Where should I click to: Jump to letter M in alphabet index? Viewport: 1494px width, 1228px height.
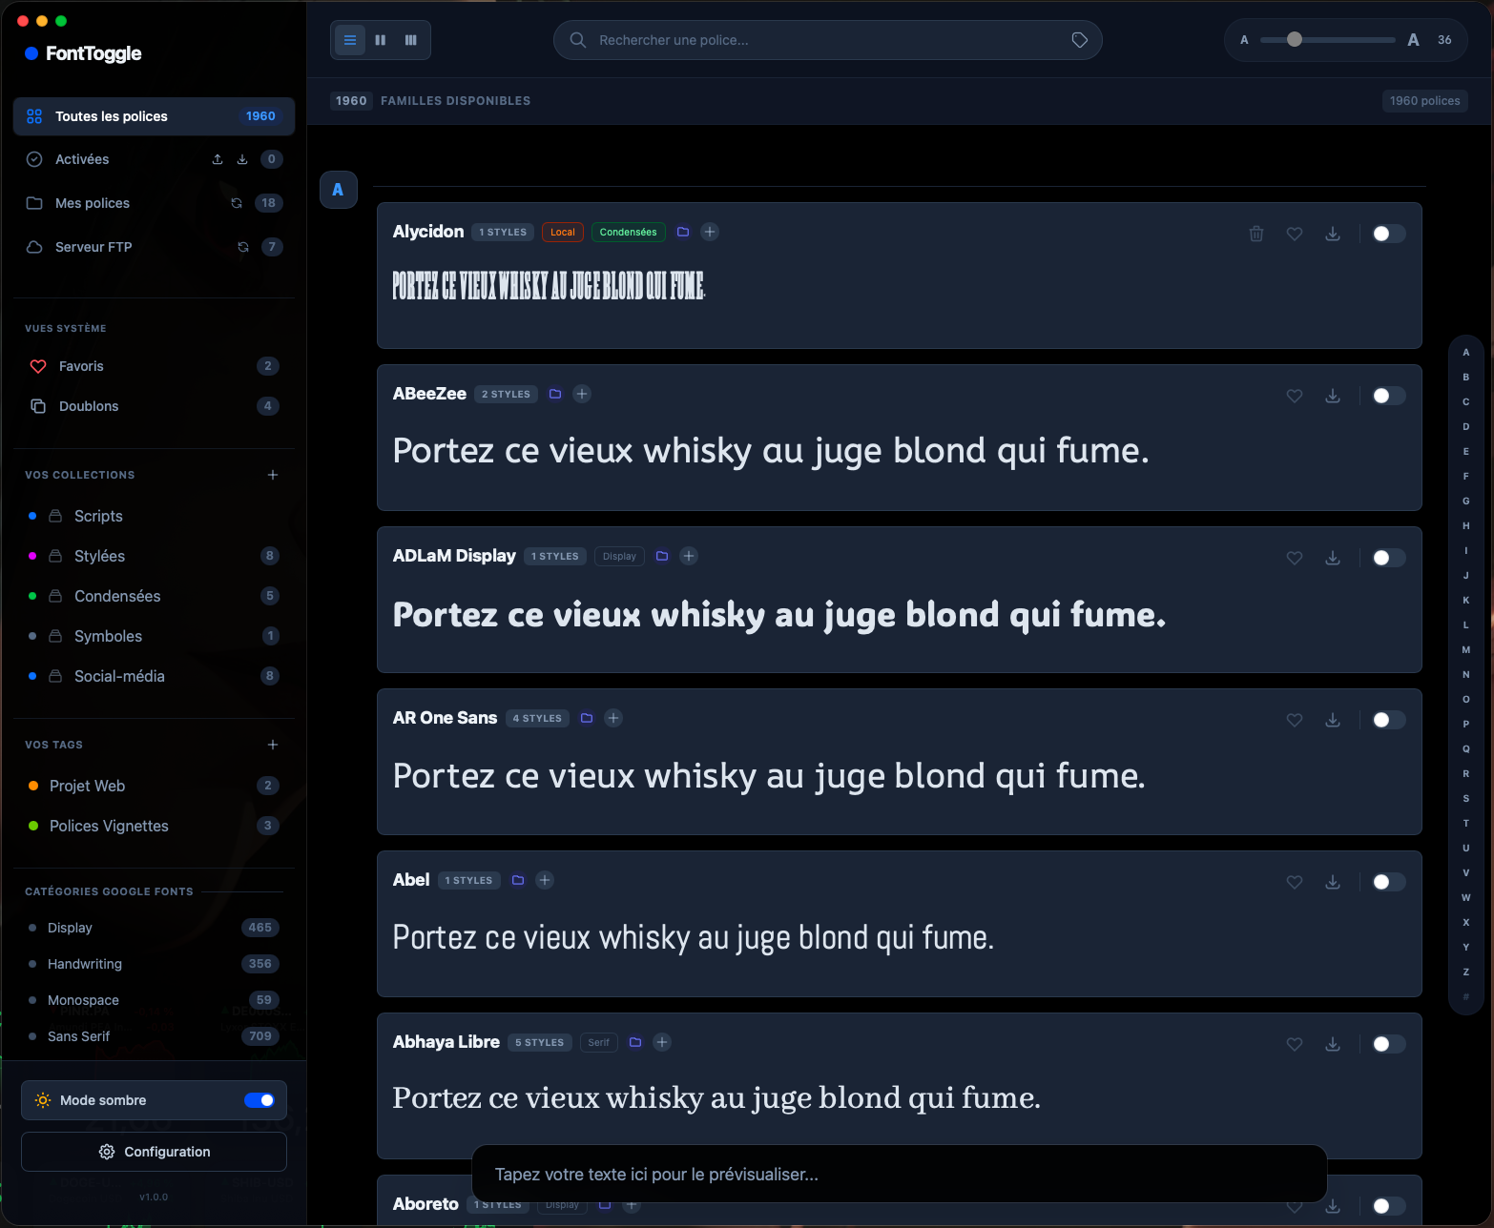click(x=1466, y=649)
